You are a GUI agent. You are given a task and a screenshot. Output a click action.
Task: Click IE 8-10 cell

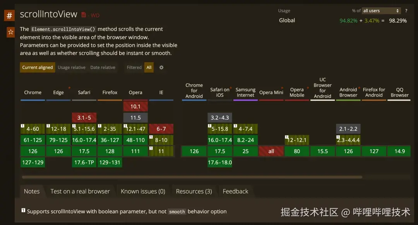click(x=161, y=140)
